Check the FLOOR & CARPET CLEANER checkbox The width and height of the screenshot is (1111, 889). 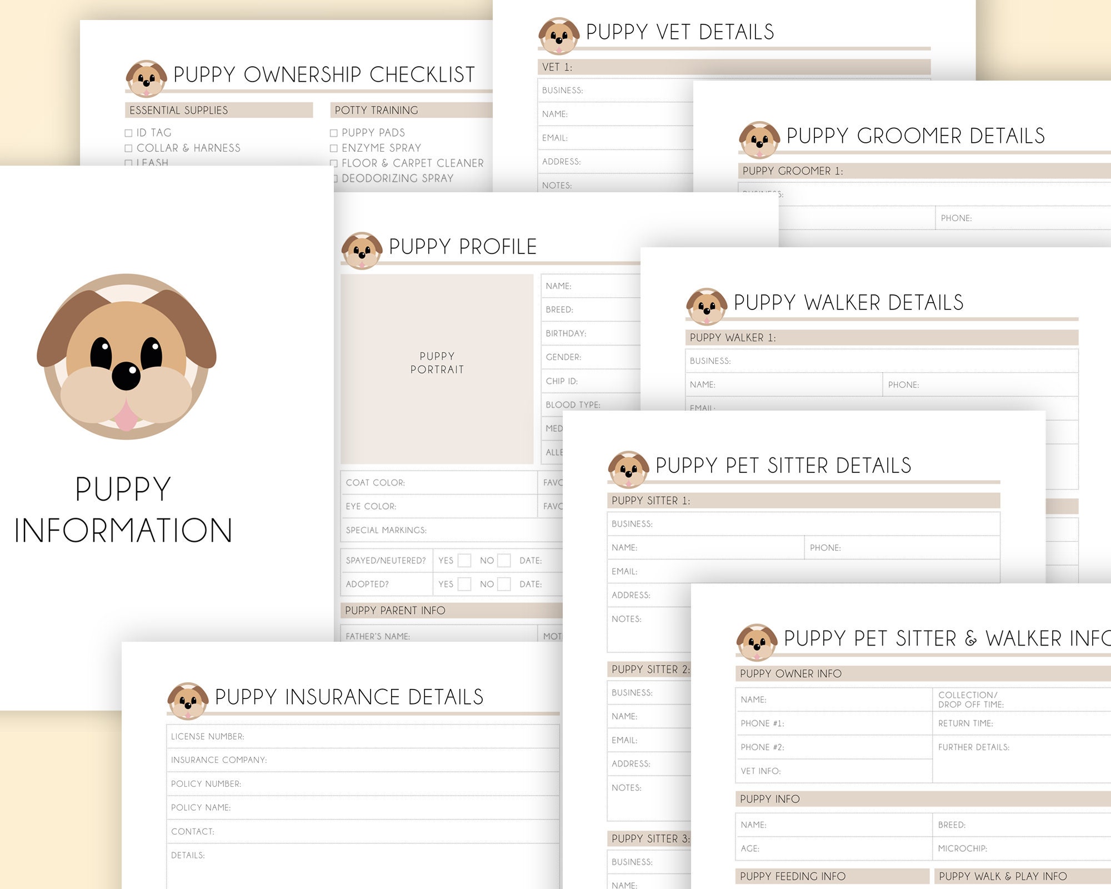(333, 163)
